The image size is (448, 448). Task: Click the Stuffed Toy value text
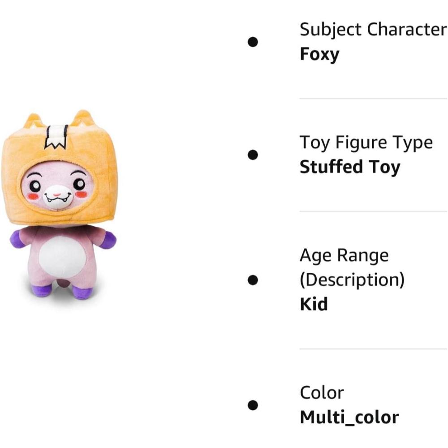tap(350, 167)
